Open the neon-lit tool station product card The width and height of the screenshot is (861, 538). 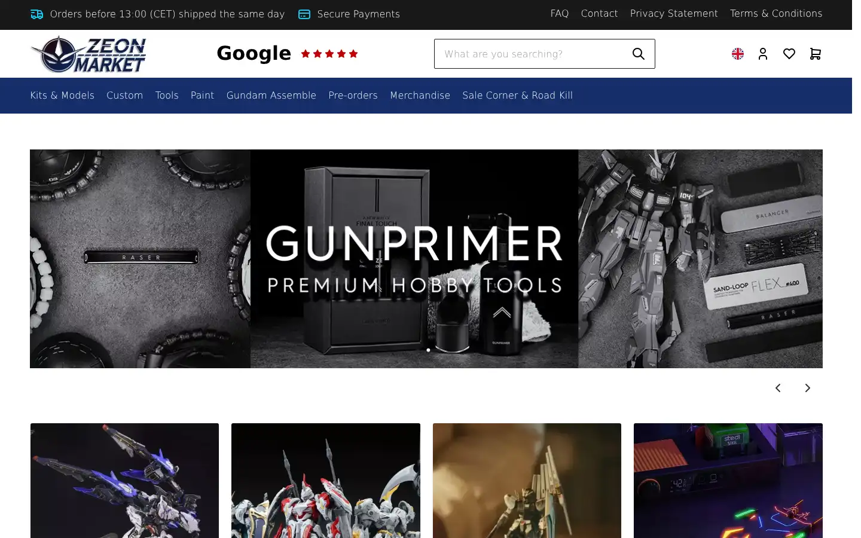pyautogui.click(x=728, y=481)
